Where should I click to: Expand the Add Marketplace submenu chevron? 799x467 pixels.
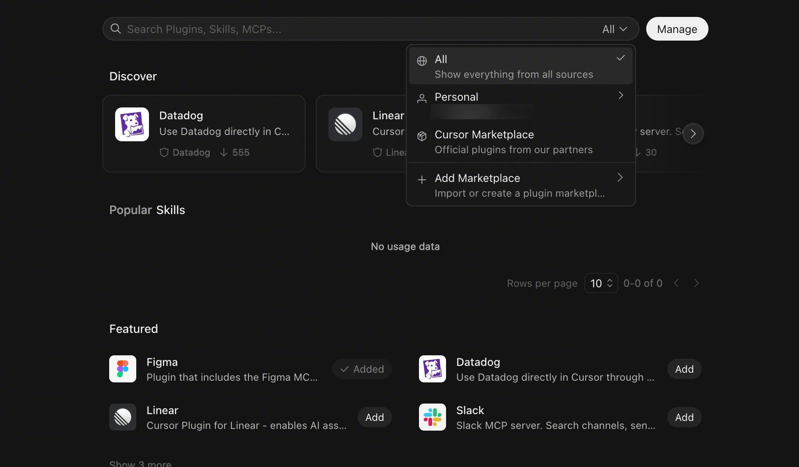tap(620, 177)
